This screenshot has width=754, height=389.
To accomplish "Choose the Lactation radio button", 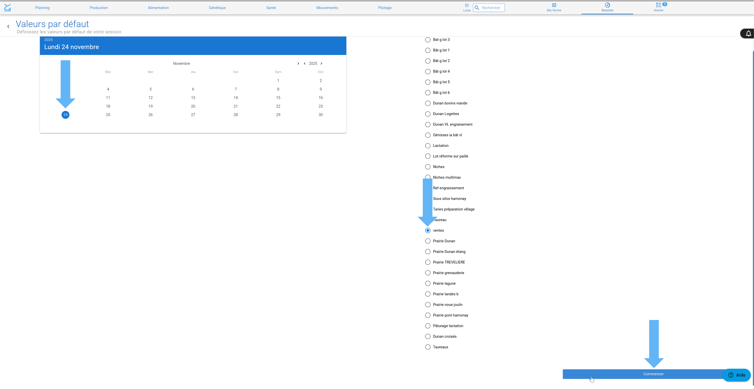I will coord(428,145).
